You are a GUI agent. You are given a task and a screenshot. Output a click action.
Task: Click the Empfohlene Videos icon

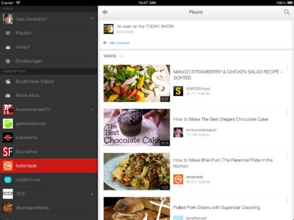click(x=8, y=81)
